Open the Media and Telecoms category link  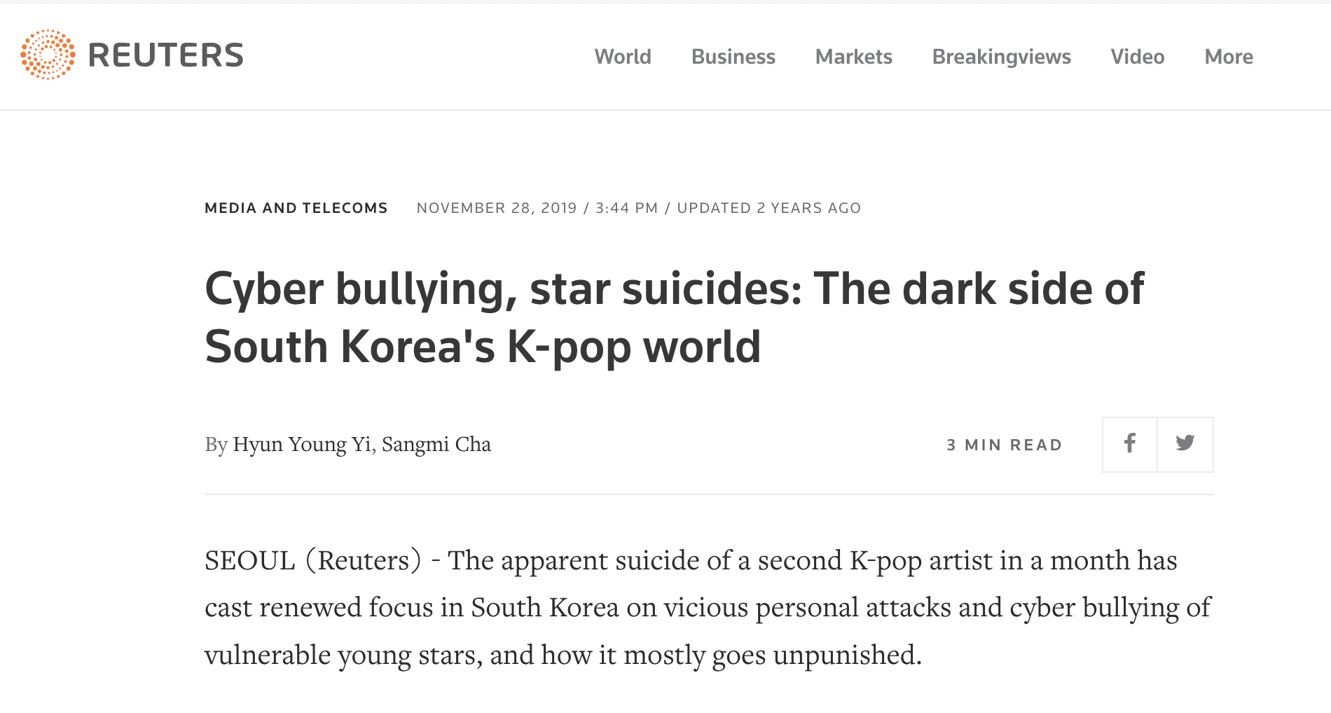296,208
